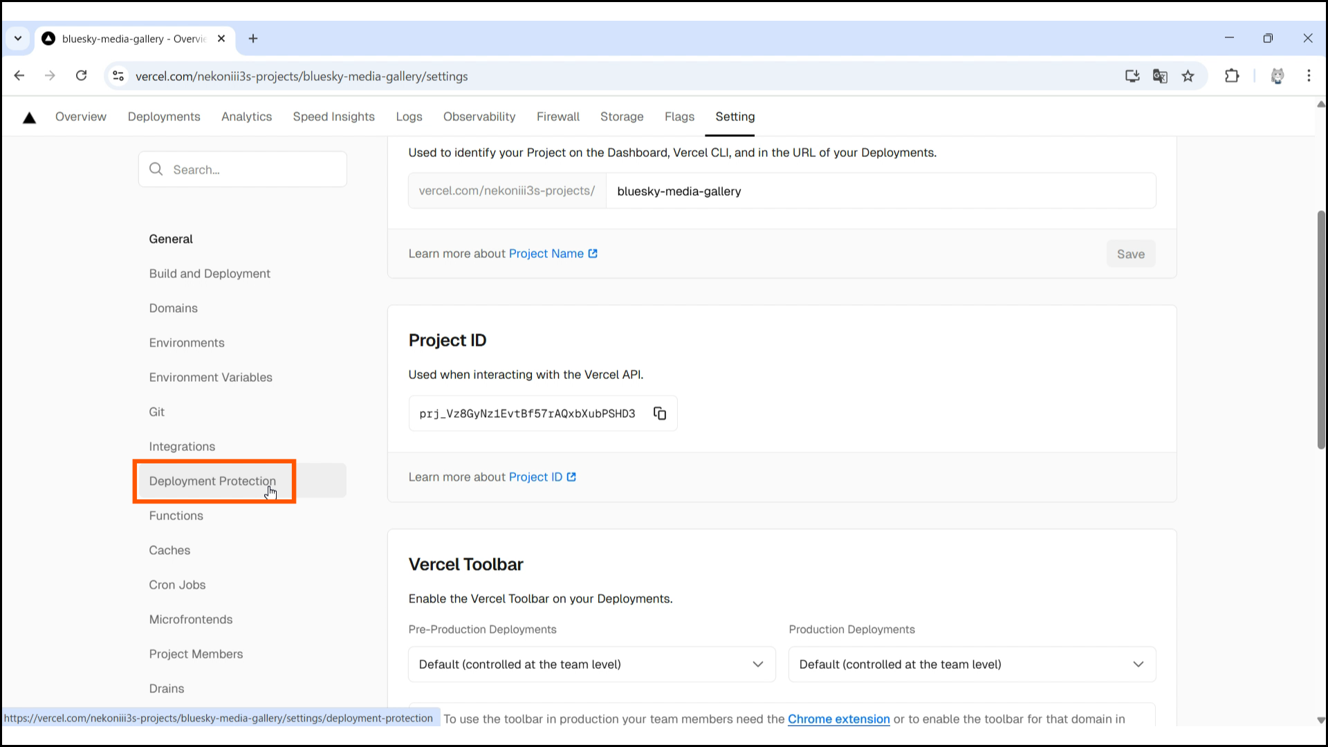Copy the Project ID to clipboard

point(660,414)
